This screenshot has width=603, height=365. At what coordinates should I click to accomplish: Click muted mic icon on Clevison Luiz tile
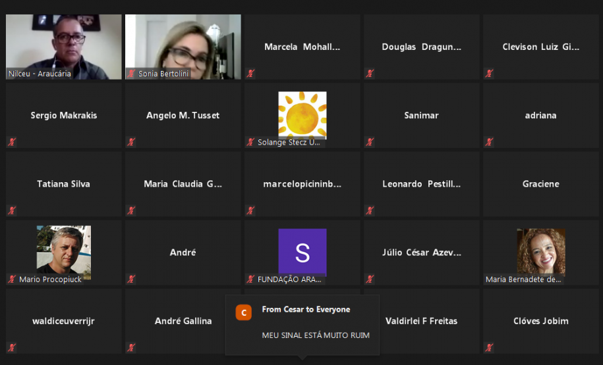(x=489, y=73)
